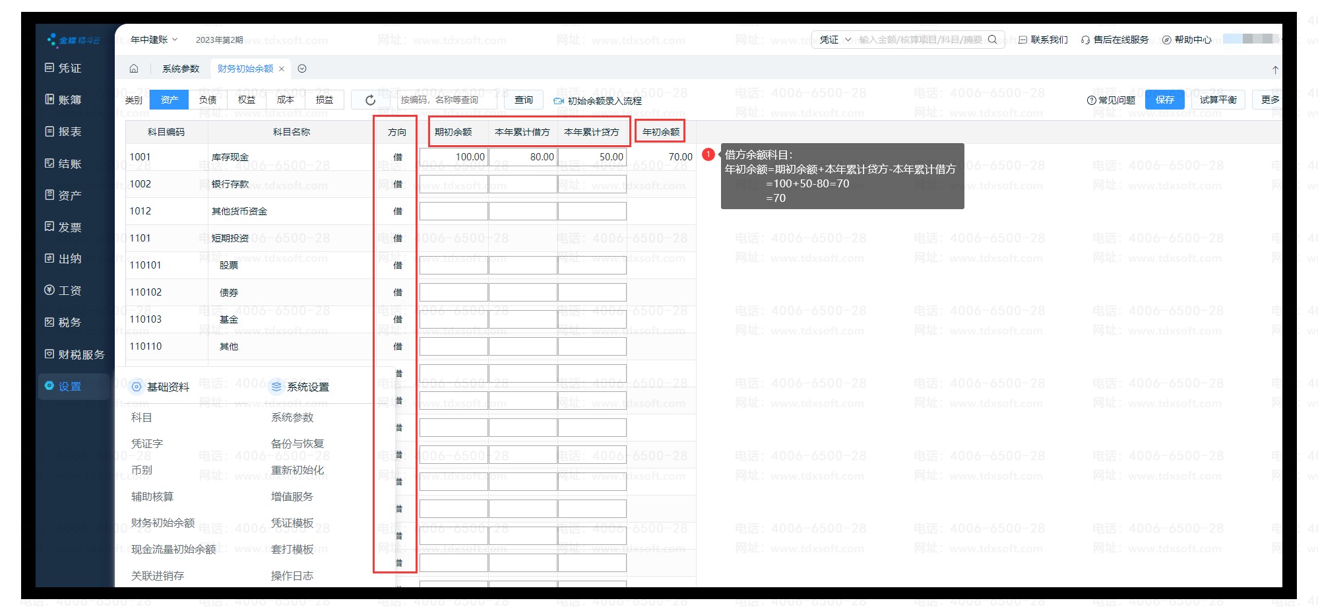Open 关联进销存 in settings menu
Viewport: 1318px width, 611px height.
click(158, 576)
